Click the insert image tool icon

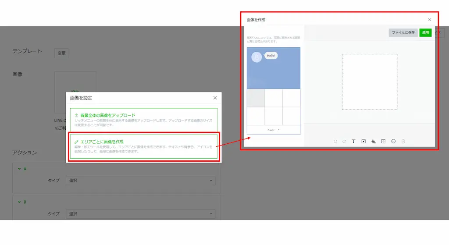(363, 141)
